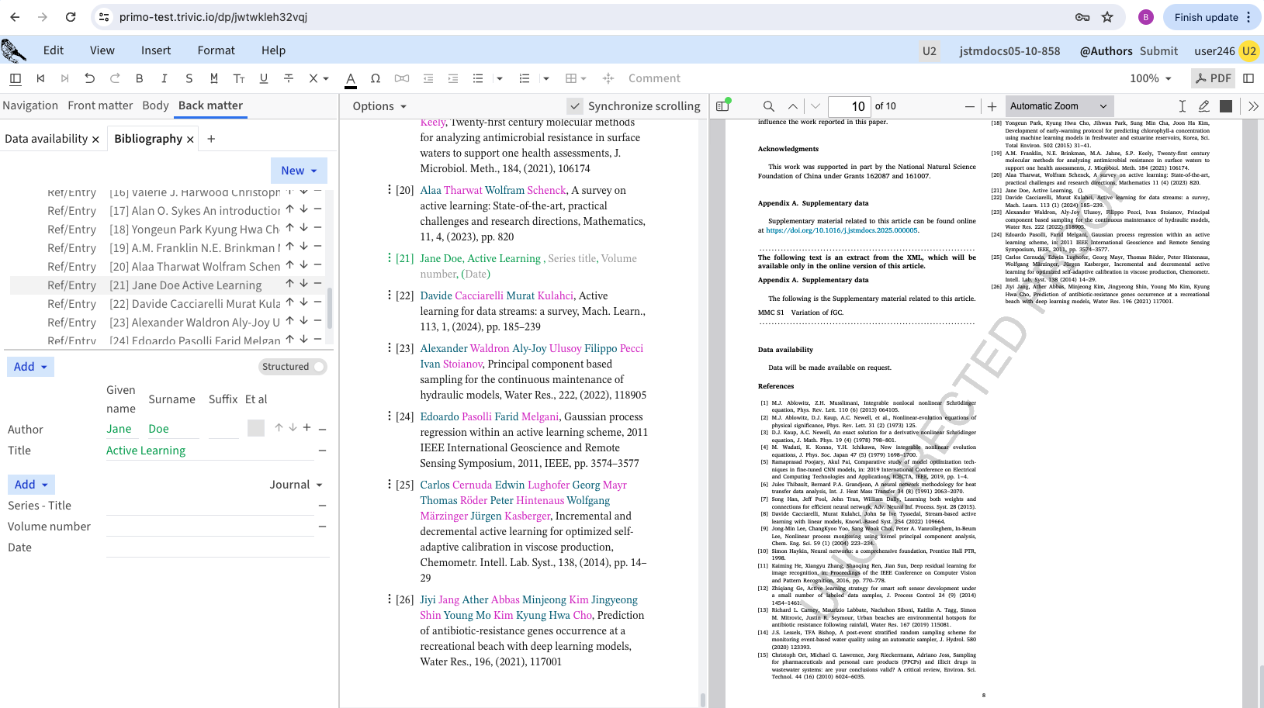Open the Format menu
Viewport: 1264px width, 708px height.
pyautogui.click(x=216, y=50)
